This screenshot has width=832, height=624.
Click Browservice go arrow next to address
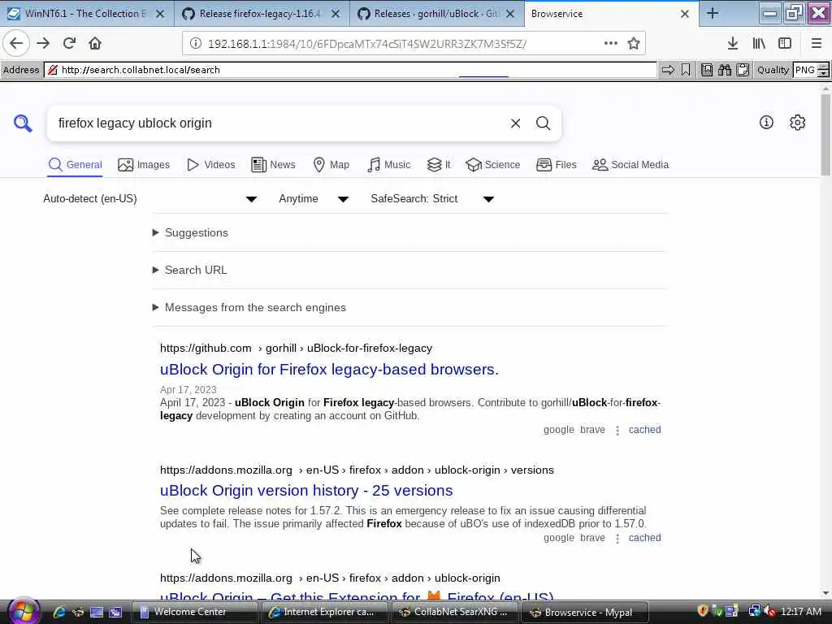tap(668, 70)
